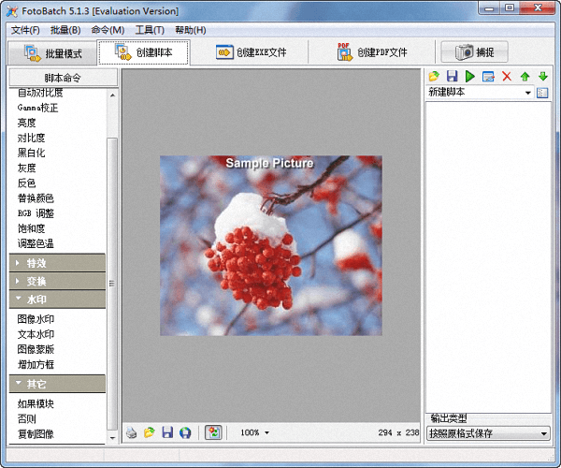Select the 复制图像 command
Screen dimensions: 561x468
coord(36,434)
